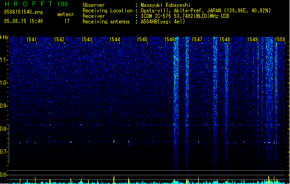The image size is (290, 184).
Task: Click the 0.9 frequency axis label
Action: (4, 106)
